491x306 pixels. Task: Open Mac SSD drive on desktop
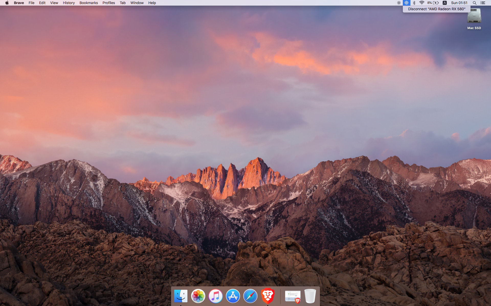[x=474, y=18]
